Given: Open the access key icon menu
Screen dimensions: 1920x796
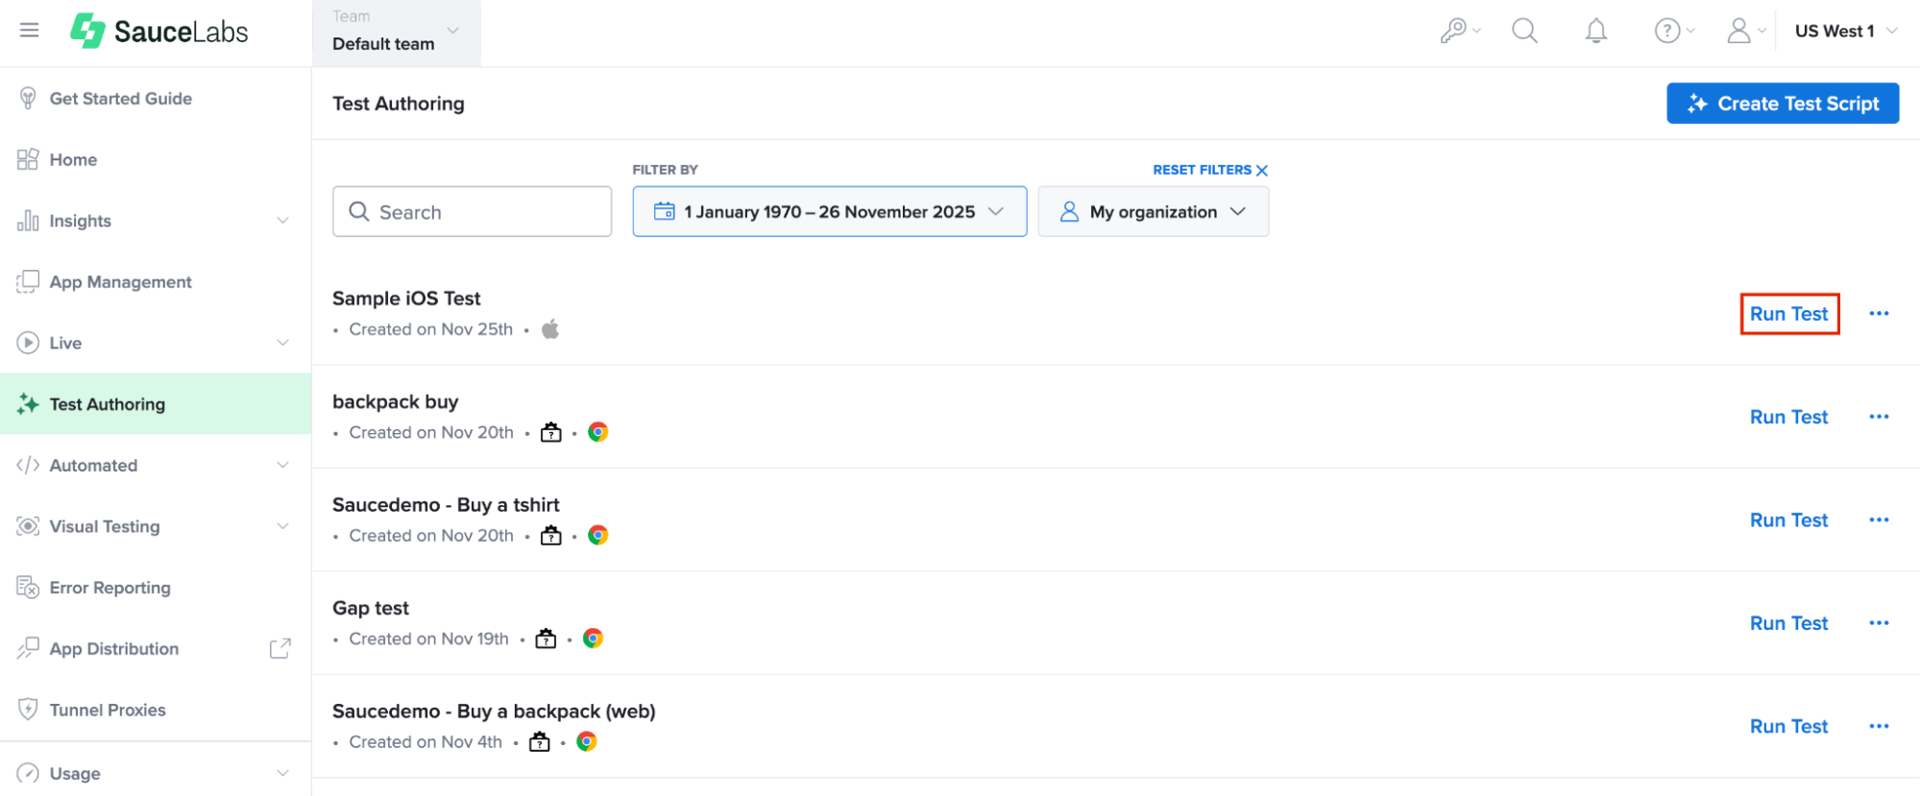Looking at the screenshot, I should coord(1459,31).
